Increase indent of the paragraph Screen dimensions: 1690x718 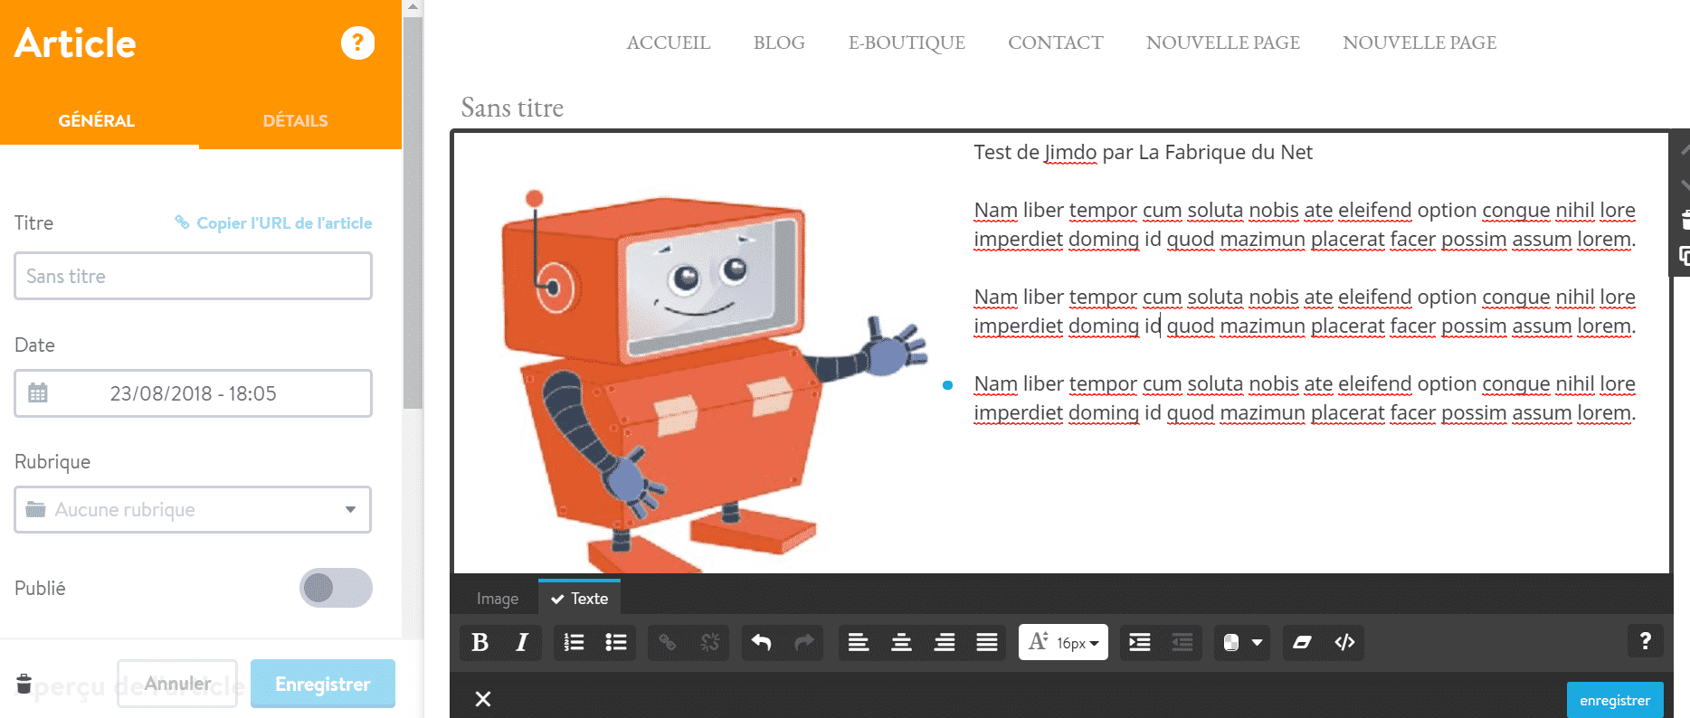pyautogui.click(x=1140, y=642)
